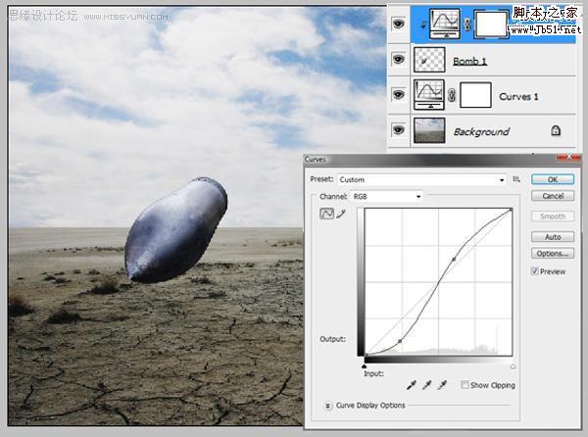
Task: Expand Curve Display Options
Action: tap(327, 406)
